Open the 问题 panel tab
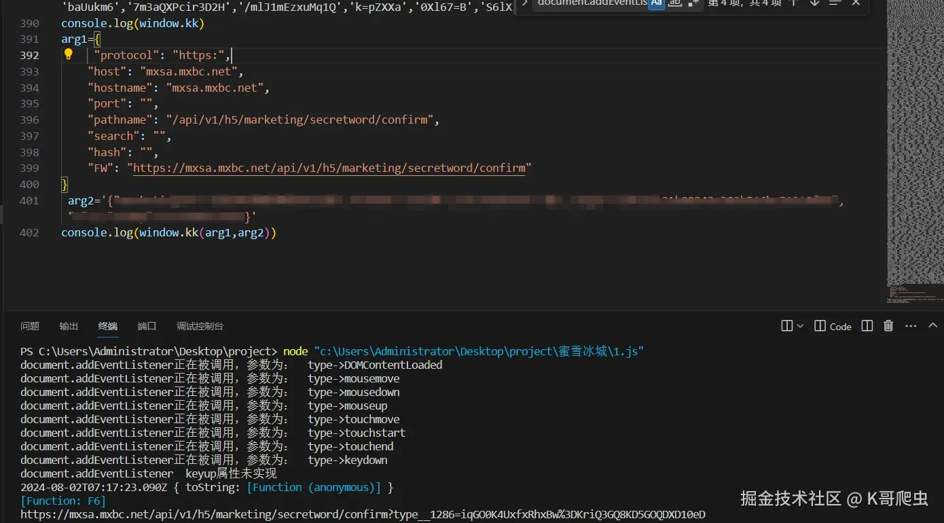The width and height of the screenshot is (944, 523). [30, 326]
